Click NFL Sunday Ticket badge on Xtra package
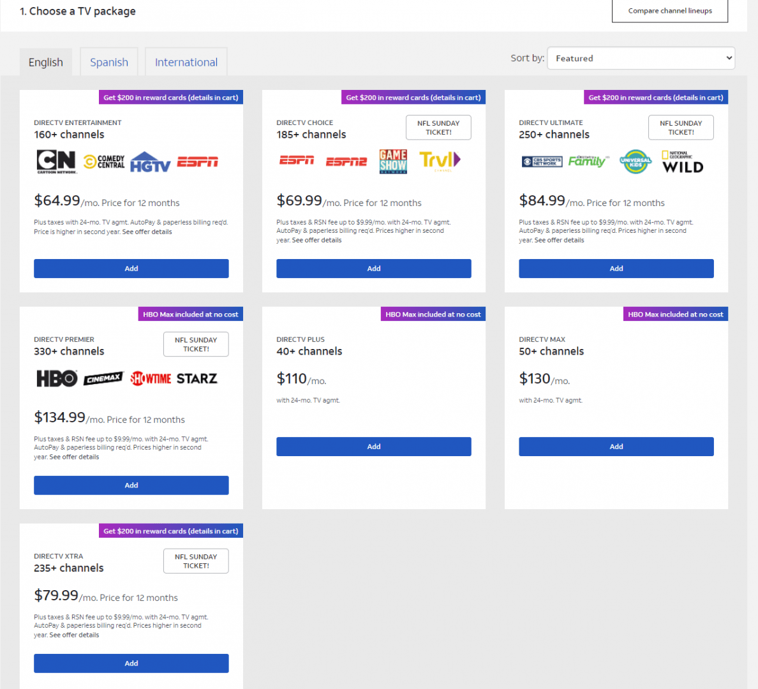This screenshot has height=689, width=758. tap(196, 561)
